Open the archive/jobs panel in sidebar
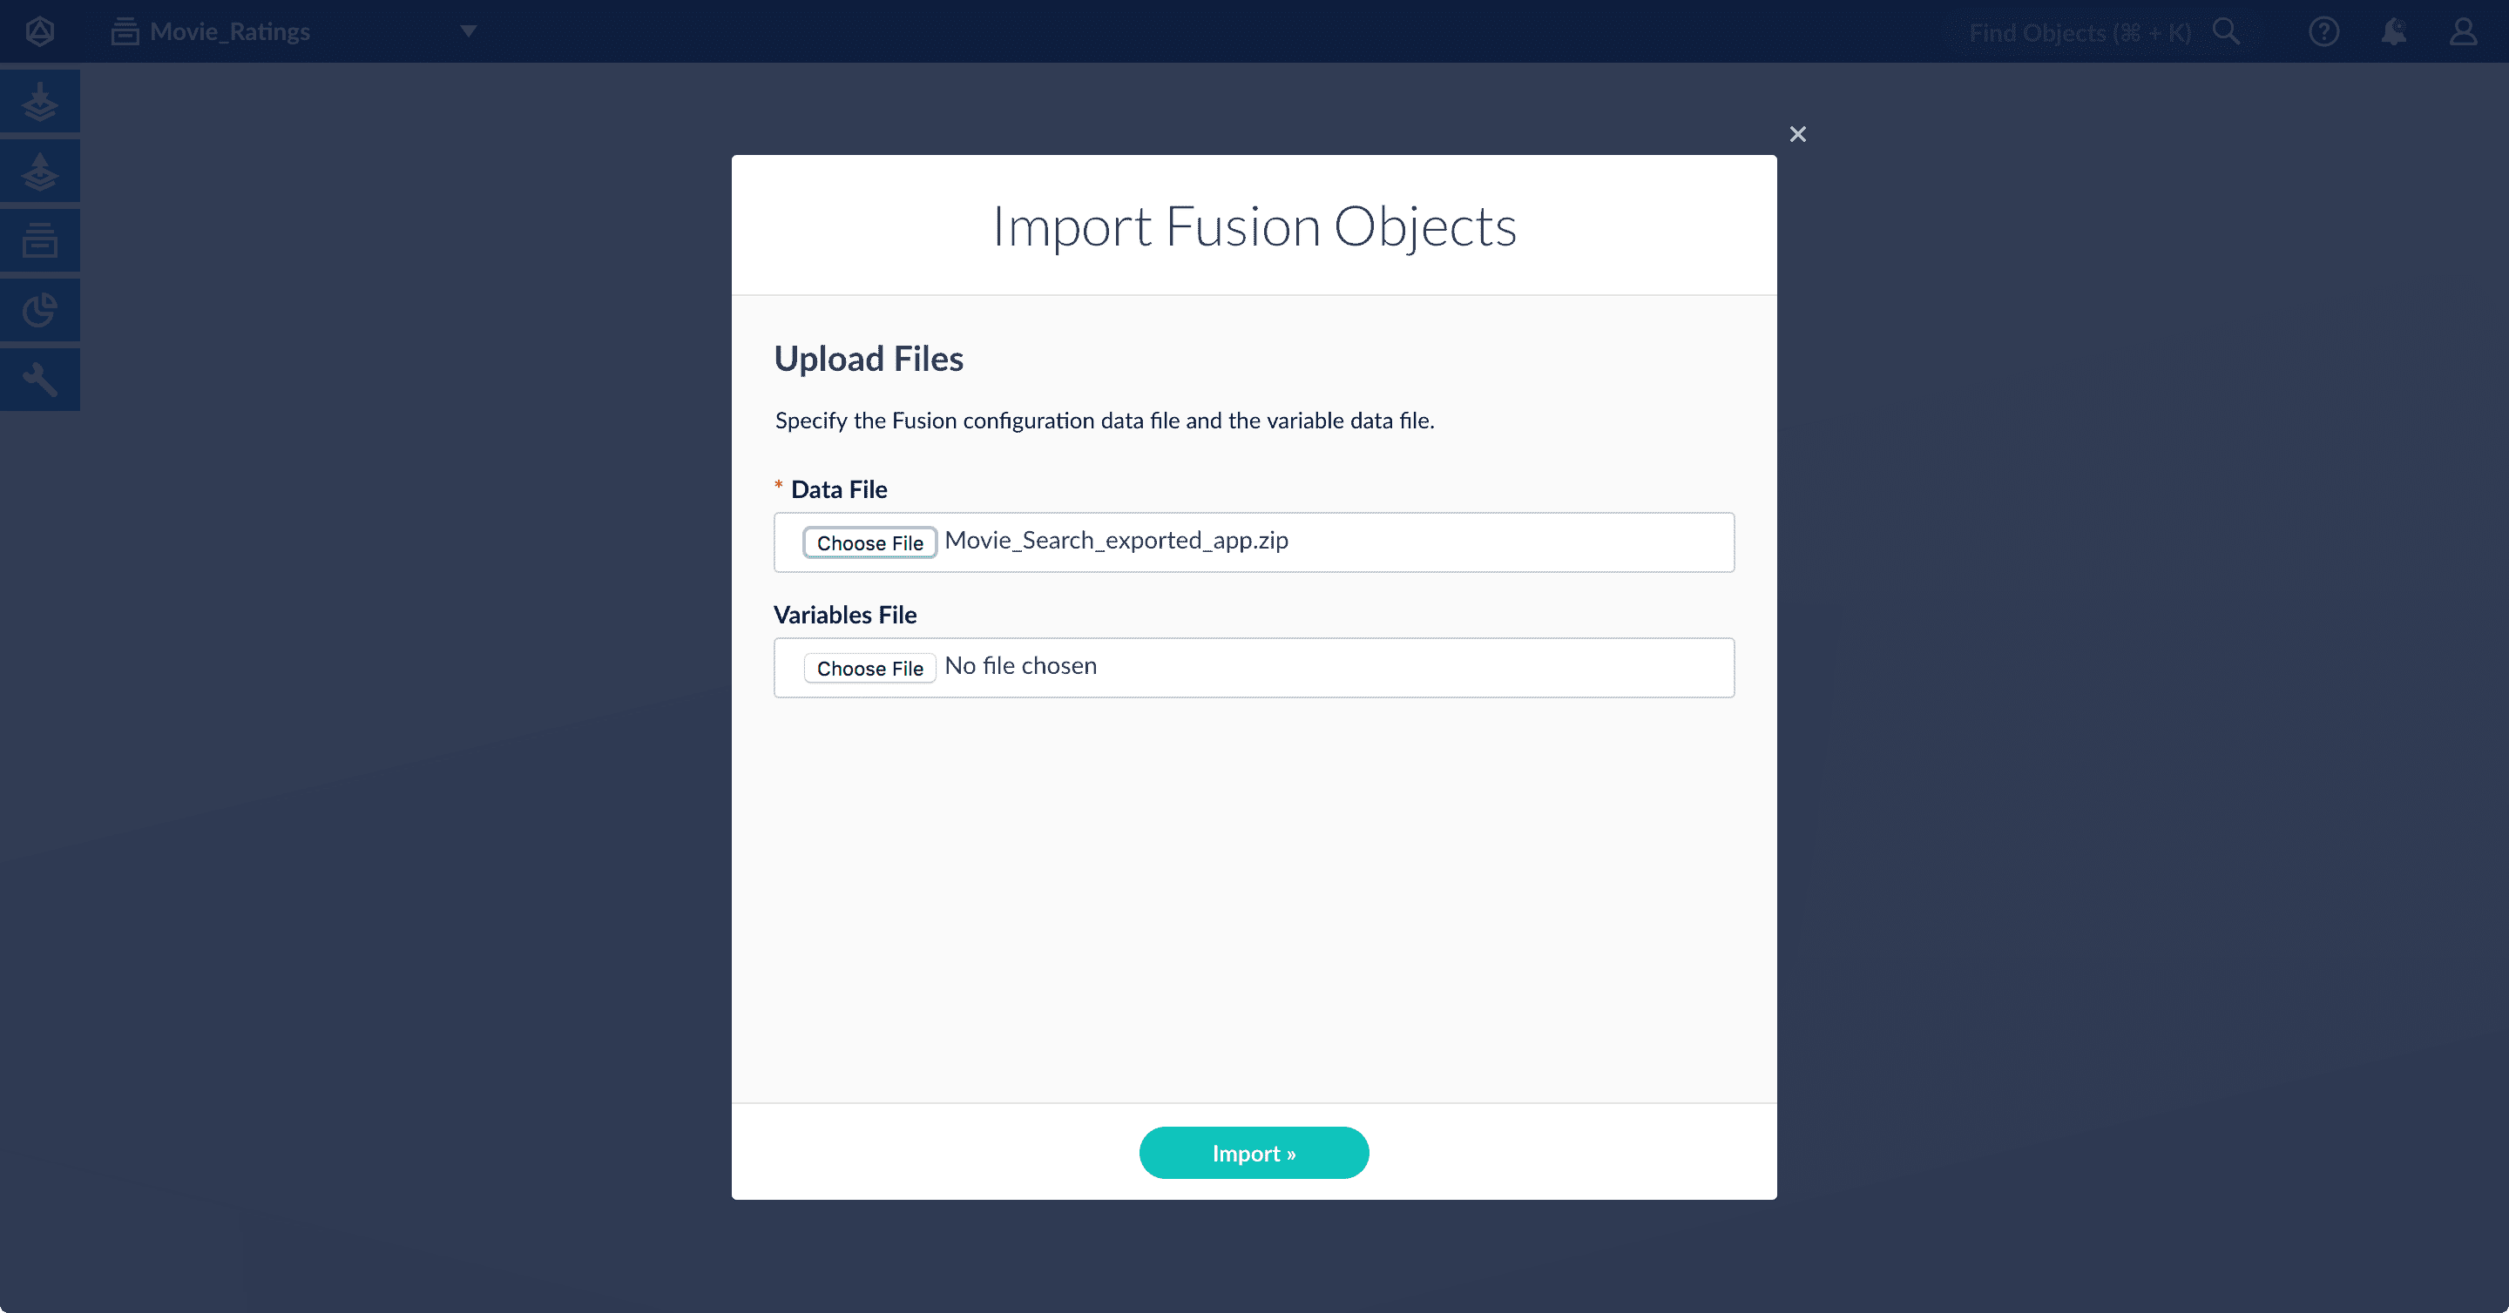Screen dimensions: 2509x1313 tap(40, 240)
